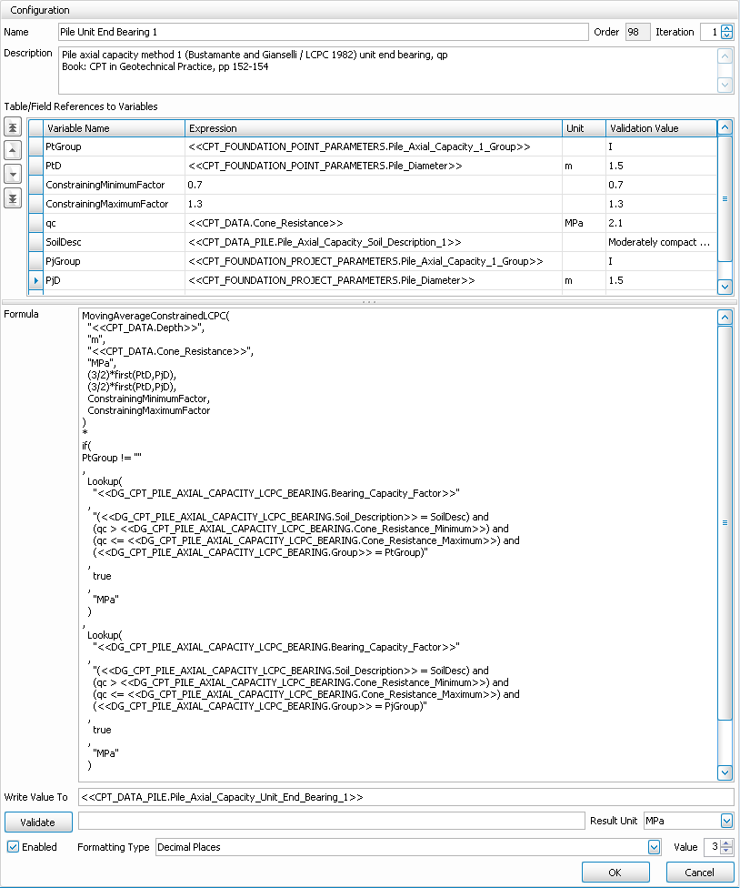Open the Result Unit dropdown
This screenshot has width=740, height=888.
pos(725,822)
